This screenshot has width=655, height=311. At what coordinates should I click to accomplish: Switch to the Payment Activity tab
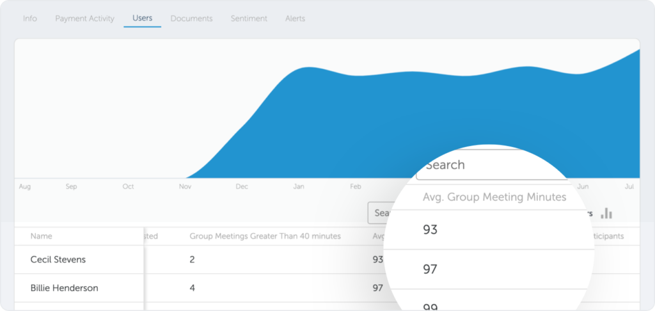point(84,19)
